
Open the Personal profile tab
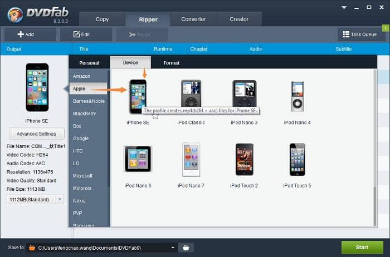pyautogui.click(x=89, y=63)
